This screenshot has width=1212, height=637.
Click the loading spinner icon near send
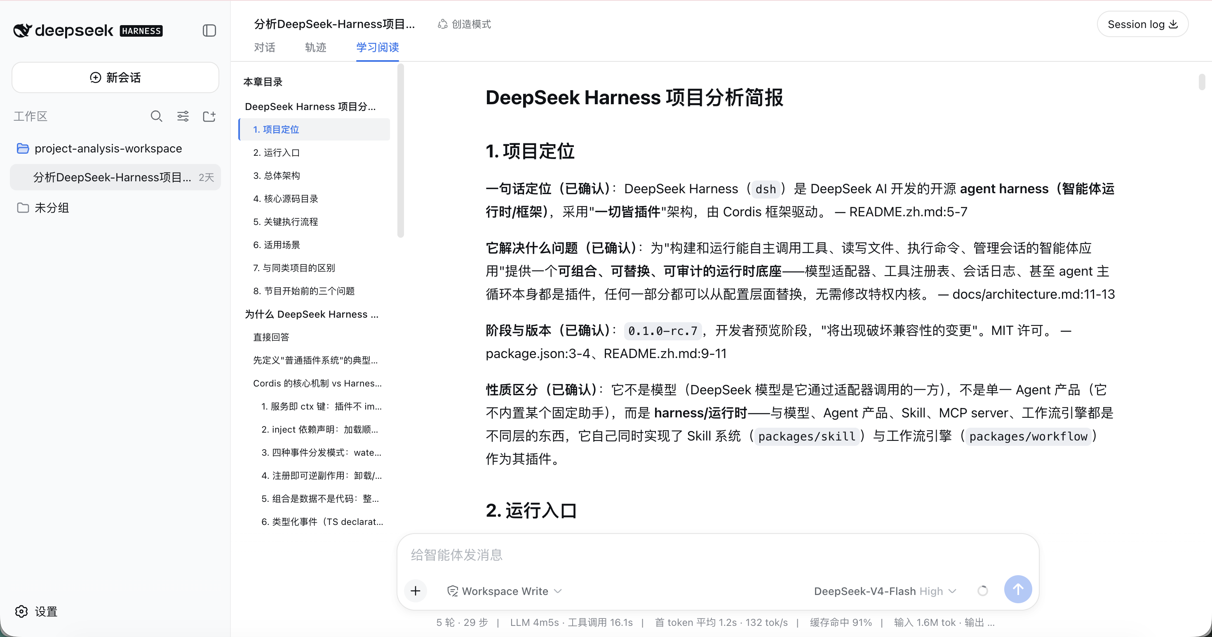point(982,591)
